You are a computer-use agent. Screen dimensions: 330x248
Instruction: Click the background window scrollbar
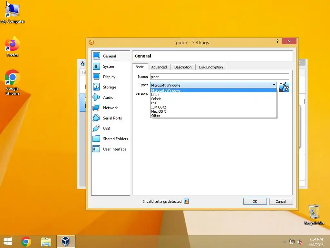click(305, 101)
